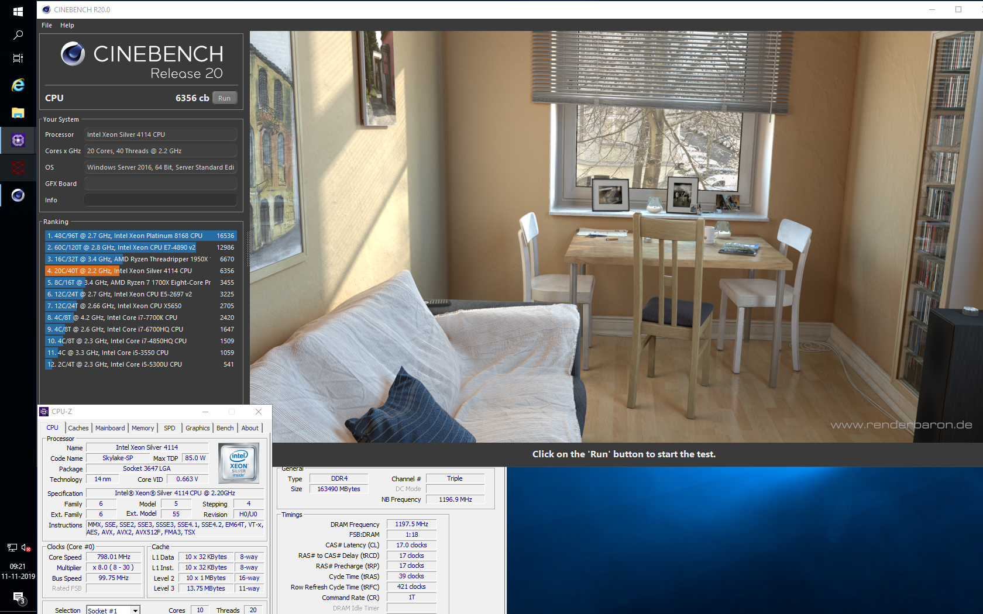Click the Processor field Intel Xeon Silver 4114
Screen dimensions: 983x614
click(160, 134)
